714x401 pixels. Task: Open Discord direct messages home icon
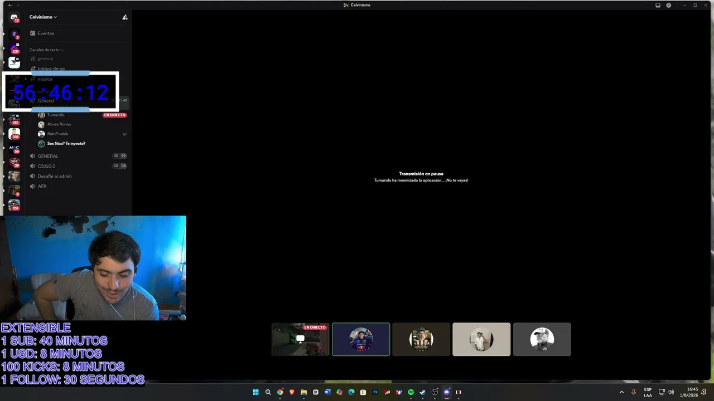15,17
